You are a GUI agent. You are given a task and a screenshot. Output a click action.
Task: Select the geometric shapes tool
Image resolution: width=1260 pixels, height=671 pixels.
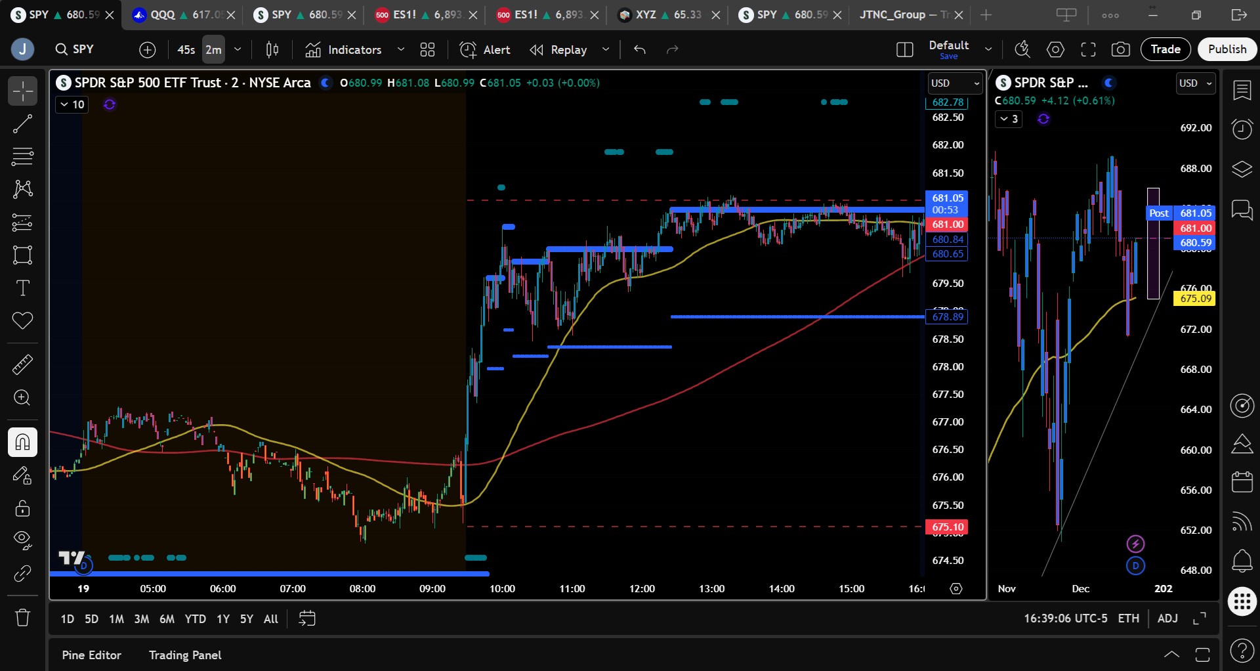22,255
